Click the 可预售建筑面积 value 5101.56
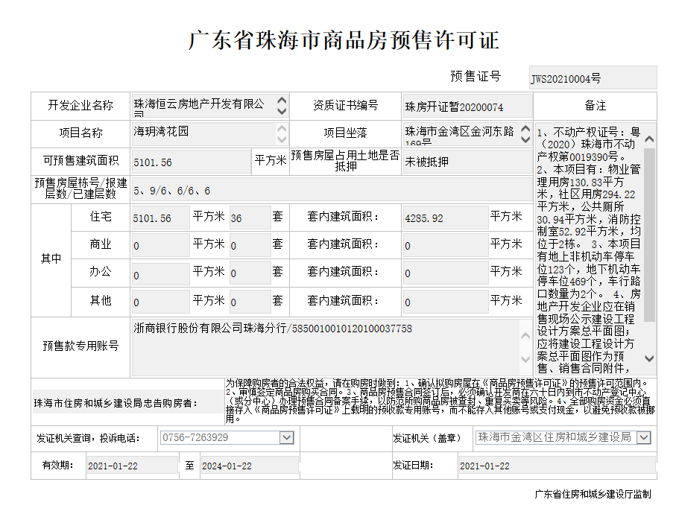 191,162
